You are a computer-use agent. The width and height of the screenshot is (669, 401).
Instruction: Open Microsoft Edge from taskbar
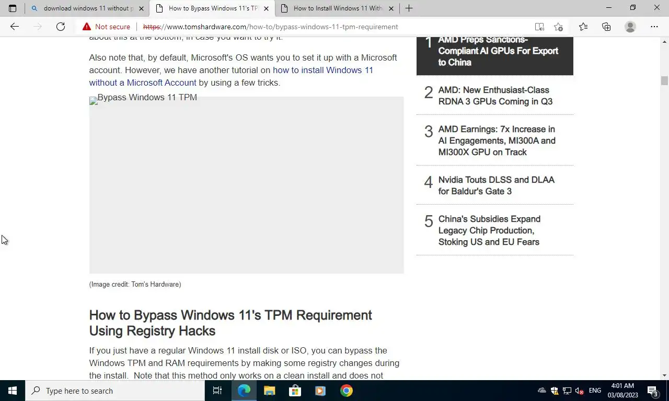pos(244,391)
